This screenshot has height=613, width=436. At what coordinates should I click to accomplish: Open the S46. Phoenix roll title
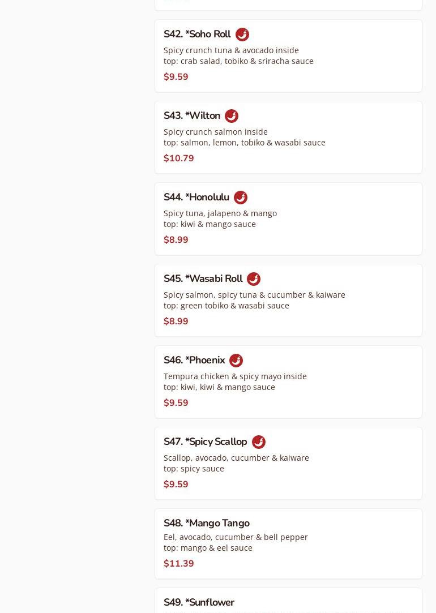click(194, 361)
